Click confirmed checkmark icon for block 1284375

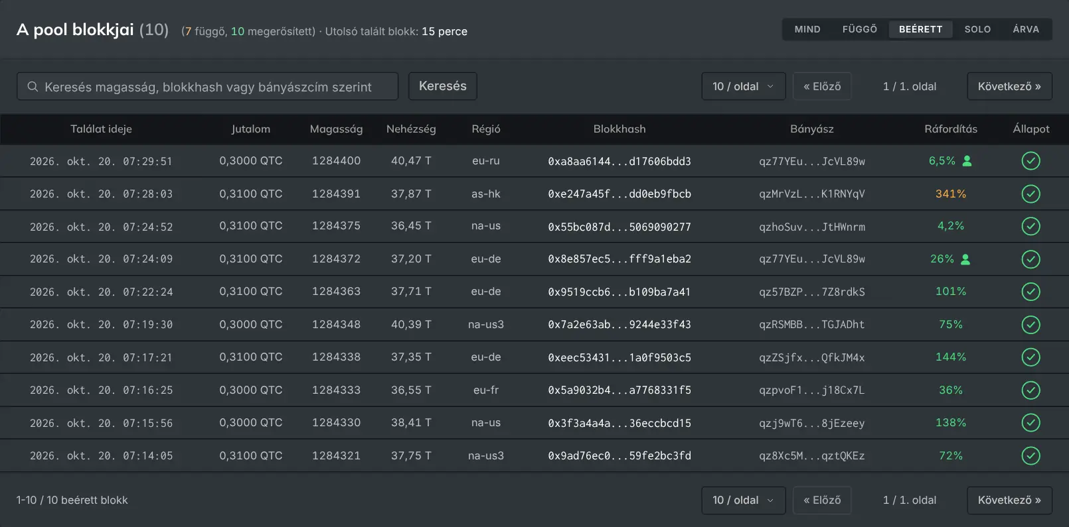pyautogui.click(x=1030, y=226)
